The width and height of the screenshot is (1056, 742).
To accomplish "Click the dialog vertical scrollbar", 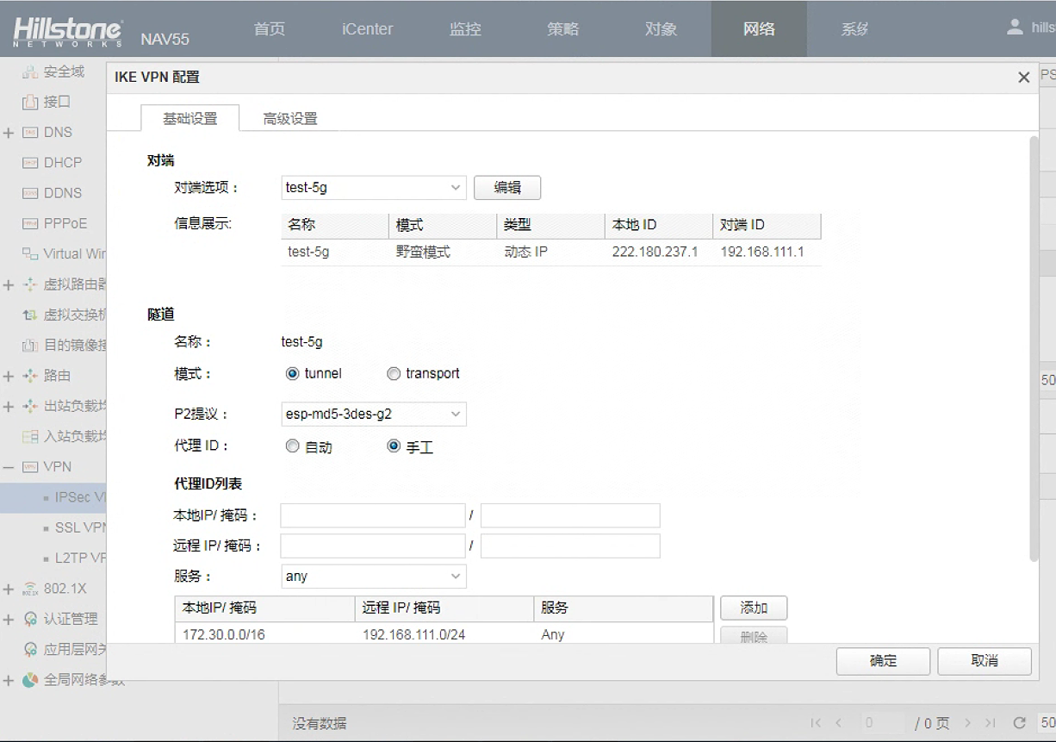I will (x=1034, y=345).
